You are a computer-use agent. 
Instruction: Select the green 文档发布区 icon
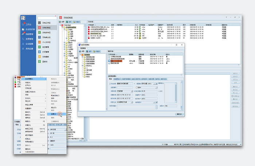39,32
